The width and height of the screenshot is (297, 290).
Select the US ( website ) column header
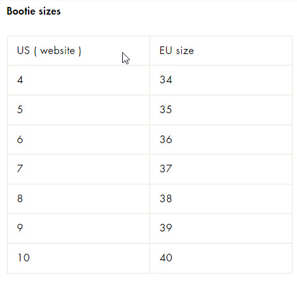click(x=79, y=51)
